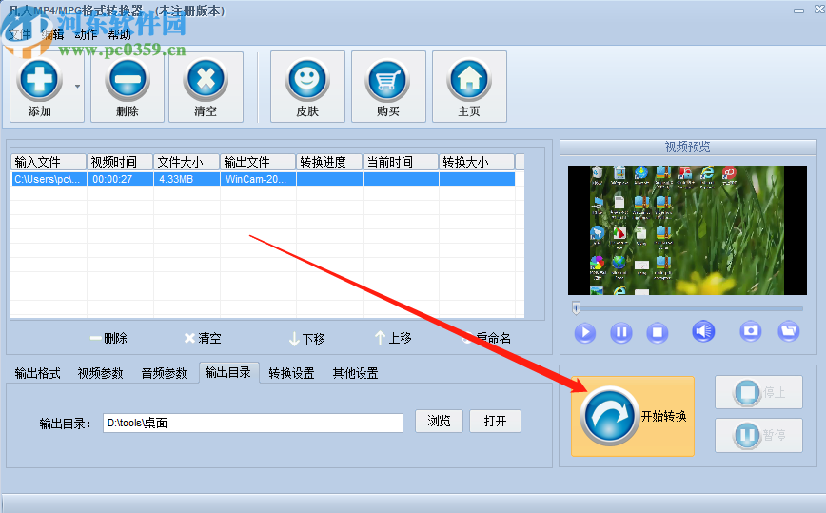Take a snapshot with camera icon

click(751, 331)
